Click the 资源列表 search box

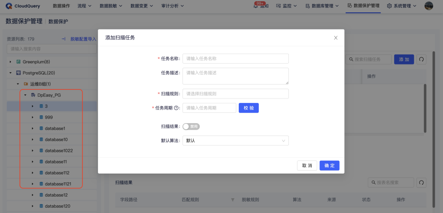[51, 49]
